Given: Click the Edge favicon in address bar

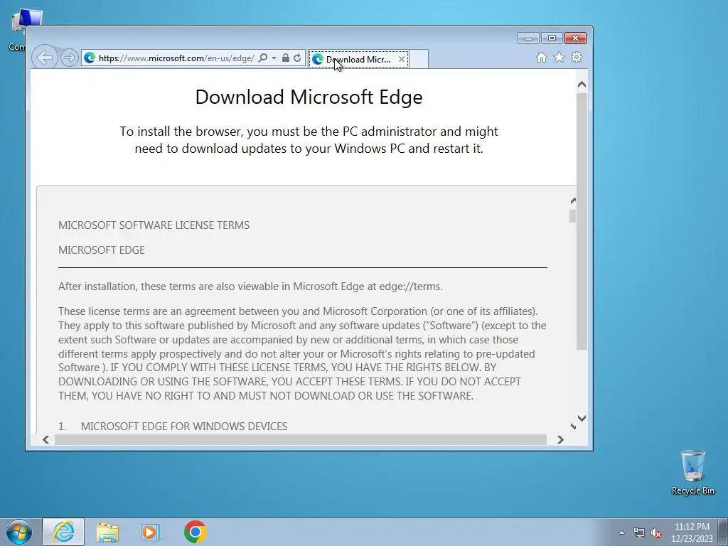Looking at the screenshot, I should (90, 58).
